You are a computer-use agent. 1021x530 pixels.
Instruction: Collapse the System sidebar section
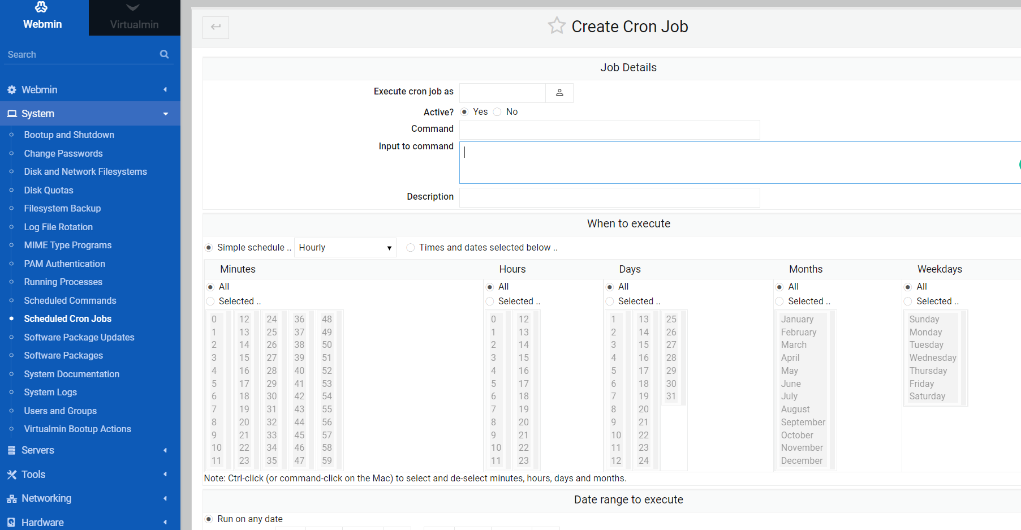[165, 114]
